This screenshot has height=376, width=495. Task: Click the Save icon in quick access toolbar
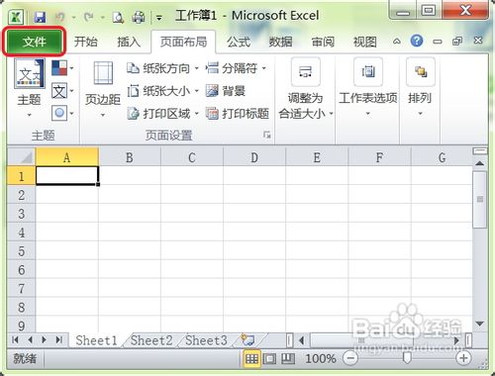click(x=40, y=17)
